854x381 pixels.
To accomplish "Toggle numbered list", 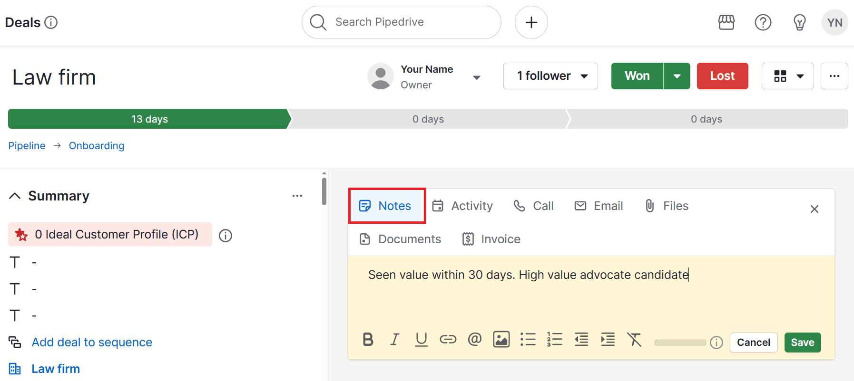I will [554, 339].
